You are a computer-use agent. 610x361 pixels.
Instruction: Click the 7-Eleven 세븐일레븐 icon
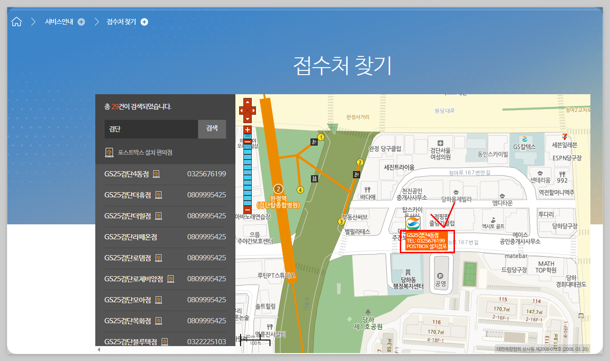(565, 136)
